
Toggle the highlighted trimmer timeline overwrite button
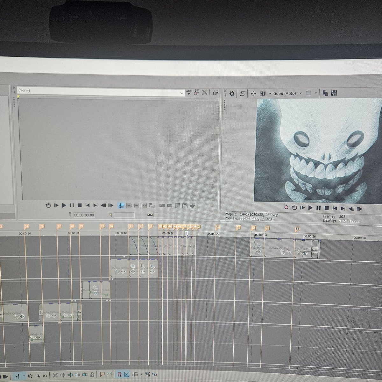[121, 206]
